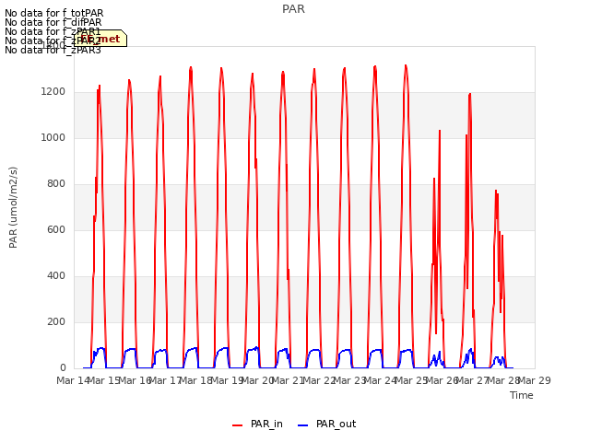Toggle the PAR_in legend entry
The height and width of the screenshot is (442, 590).
(257, 425)
